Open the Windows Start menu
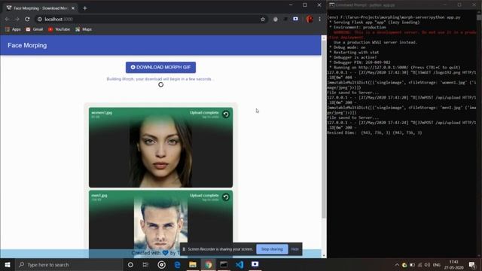The height and width of the screenshot is (271, 482). pos(8,264)
